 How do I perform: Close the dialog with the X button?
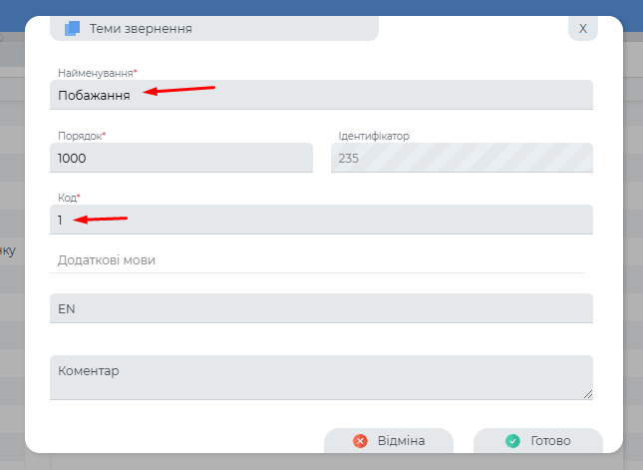click(x=583, y=28)
